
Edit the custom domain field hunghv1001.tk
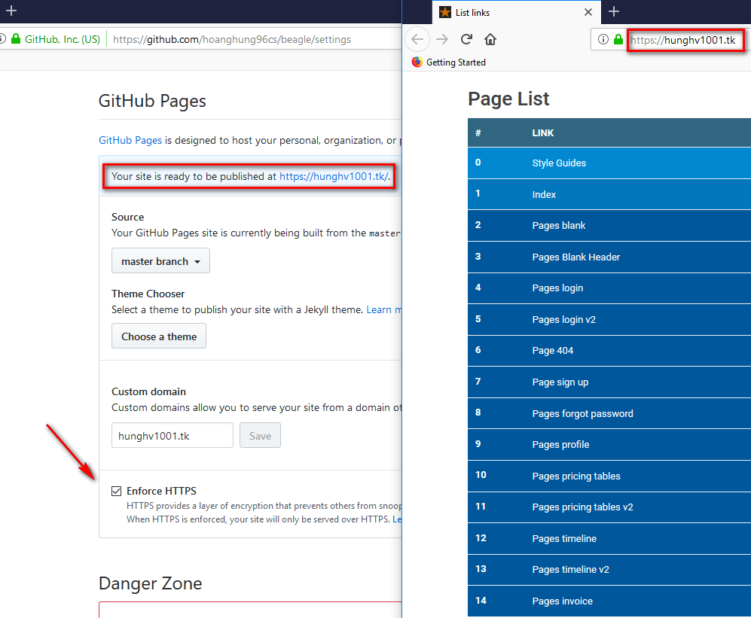coord(172,435)
